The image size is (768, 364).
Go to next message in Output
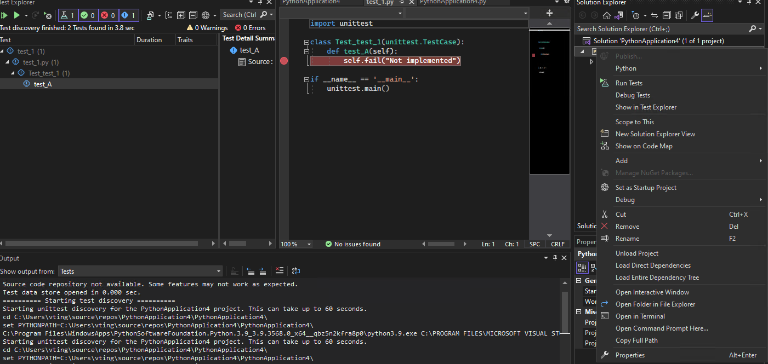(262, 271)
